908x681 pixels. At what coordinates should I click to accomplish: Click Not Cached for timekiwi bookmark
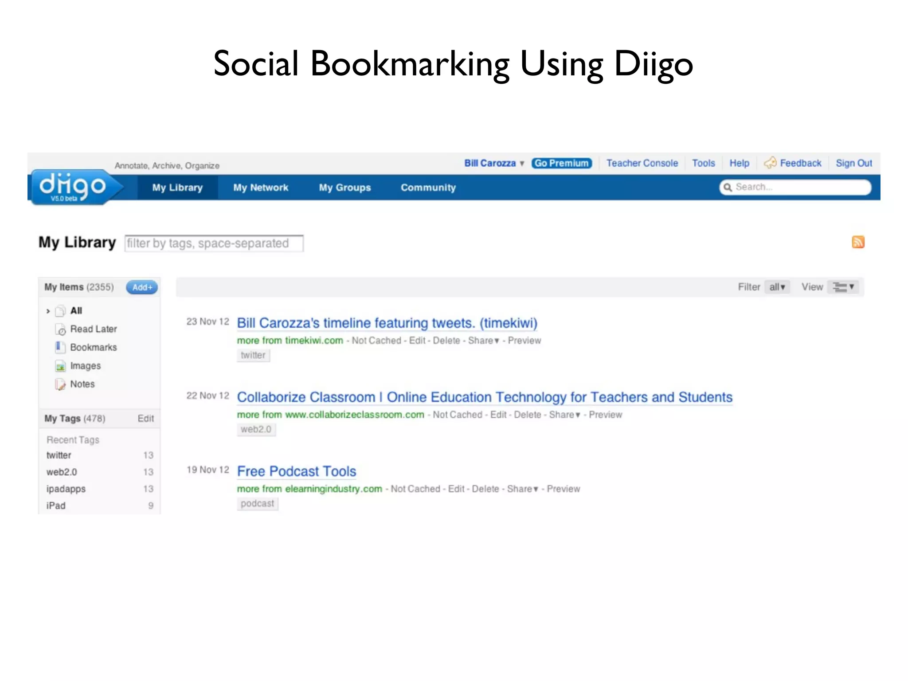[x=376, y=340]
